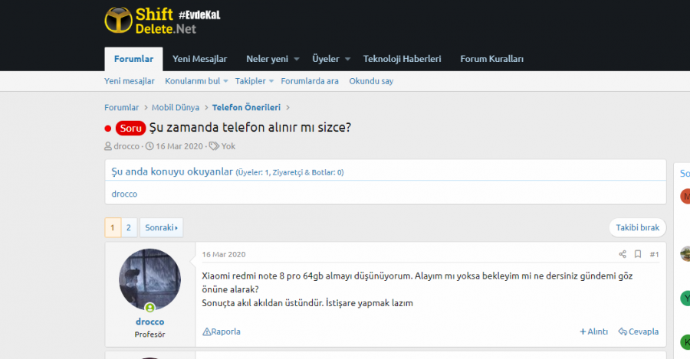Open the Neler yeni menu item
This screenshot has width=690, height=359.
click(x=267, y=59)
